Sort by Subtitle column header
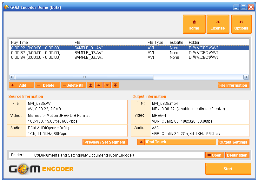This screenshot has height=182, width=258. pos(177,42)
